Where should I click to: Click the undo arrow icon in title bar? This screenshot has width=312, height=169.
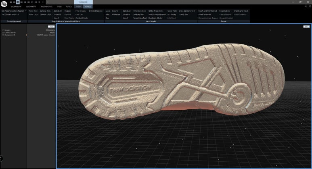[x=39, y=2]
